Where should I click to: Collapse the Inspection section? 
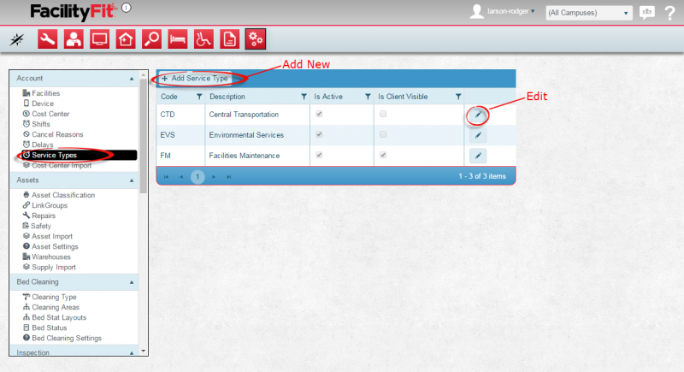(x=132, y=352)
